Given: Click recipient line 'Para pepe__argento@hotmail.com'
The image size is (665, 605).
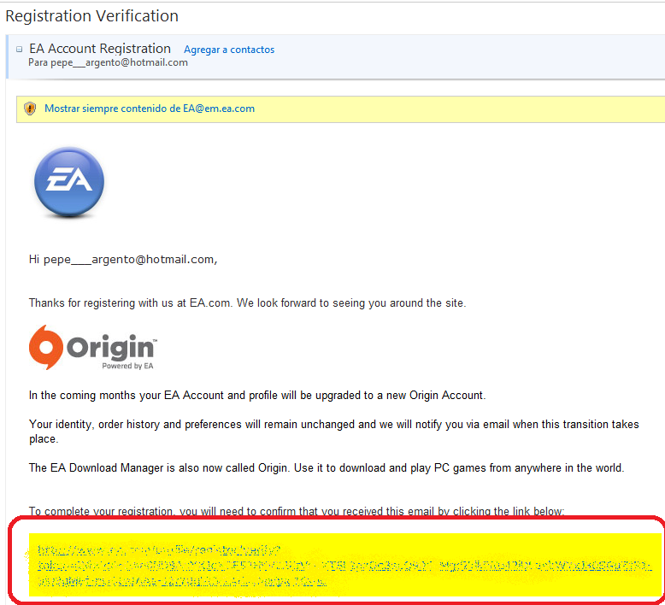Looking at the screenshot, I should pyautogui.click(x=109, y=62).
